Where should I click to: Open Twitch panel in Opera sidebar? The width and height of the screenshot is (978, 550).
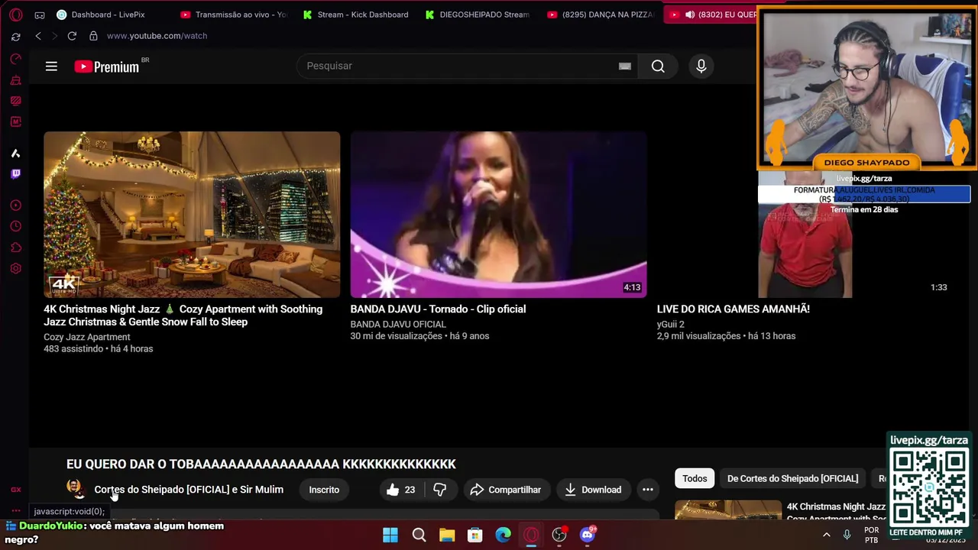[15, 173]
